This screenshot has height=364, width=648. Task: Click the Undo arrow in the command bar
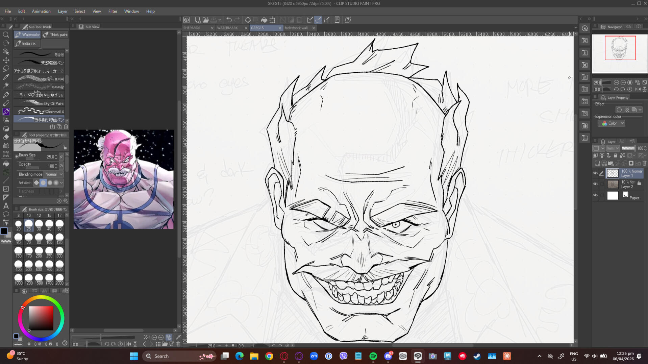(x=229, y=20)
